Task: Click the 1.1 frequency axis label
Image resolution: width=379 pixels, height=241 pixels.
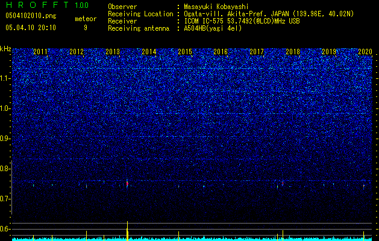Action: click(5, 78)
